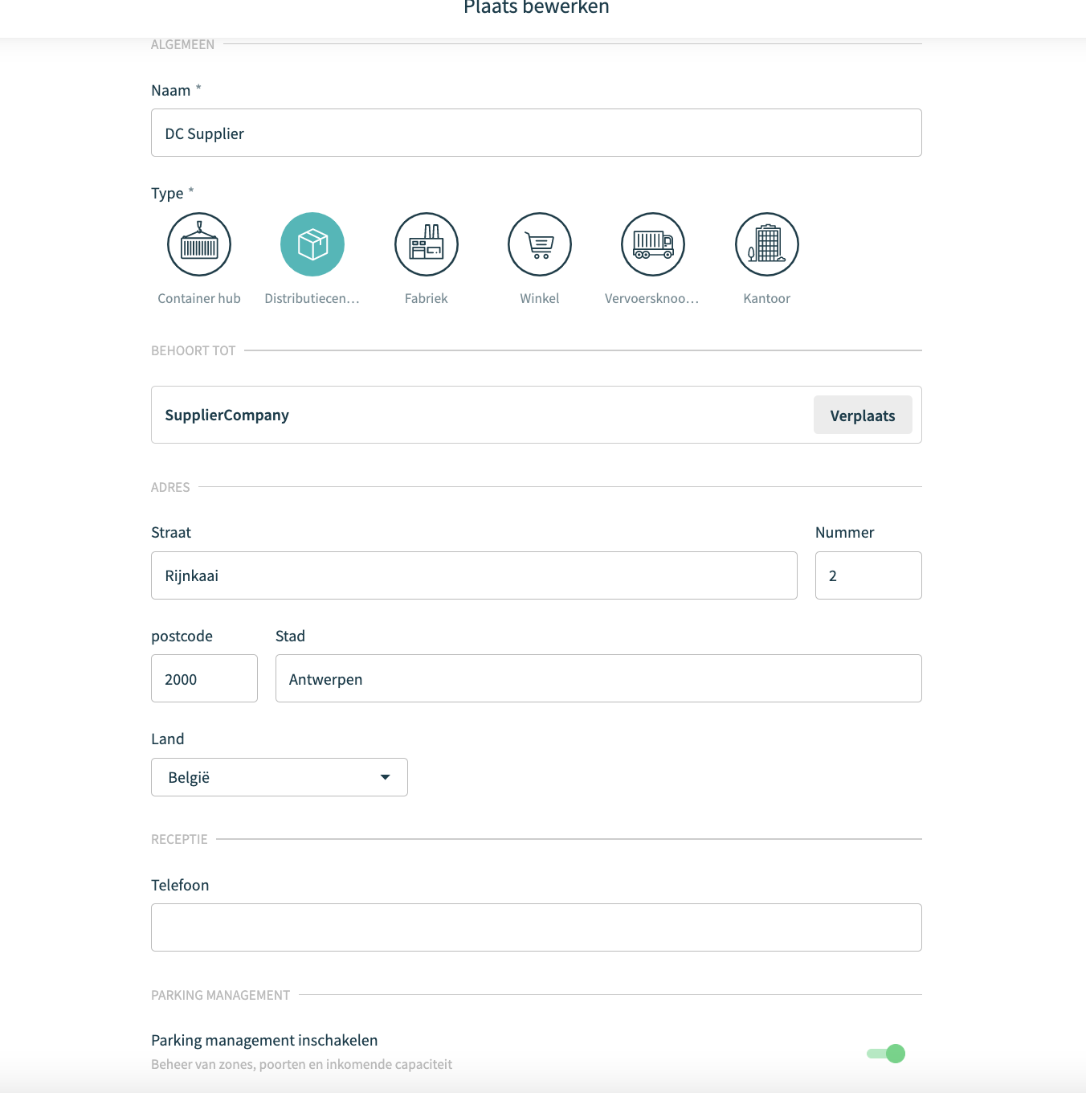Select the Nummer input field
Image resolution: width=1086 pixels, height=1093 pixels.
tap(868, 575)
